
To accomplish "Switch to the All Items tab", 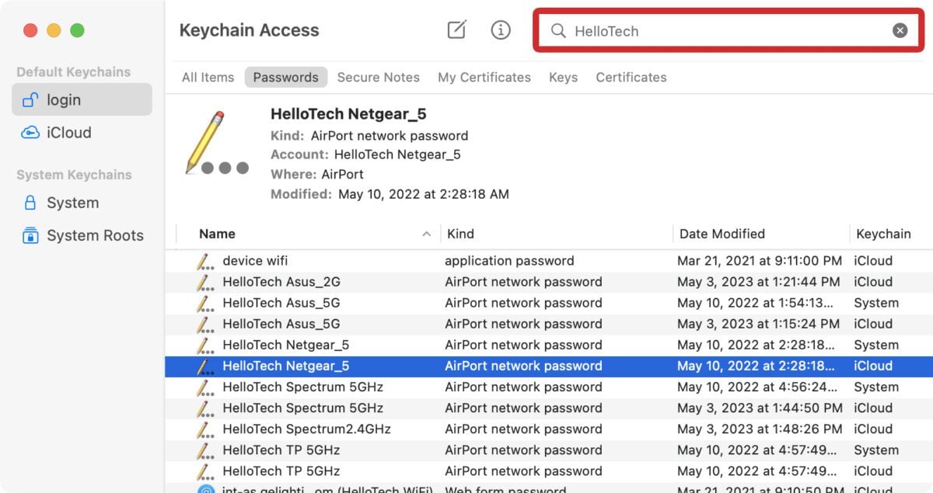I will [208, 78].
